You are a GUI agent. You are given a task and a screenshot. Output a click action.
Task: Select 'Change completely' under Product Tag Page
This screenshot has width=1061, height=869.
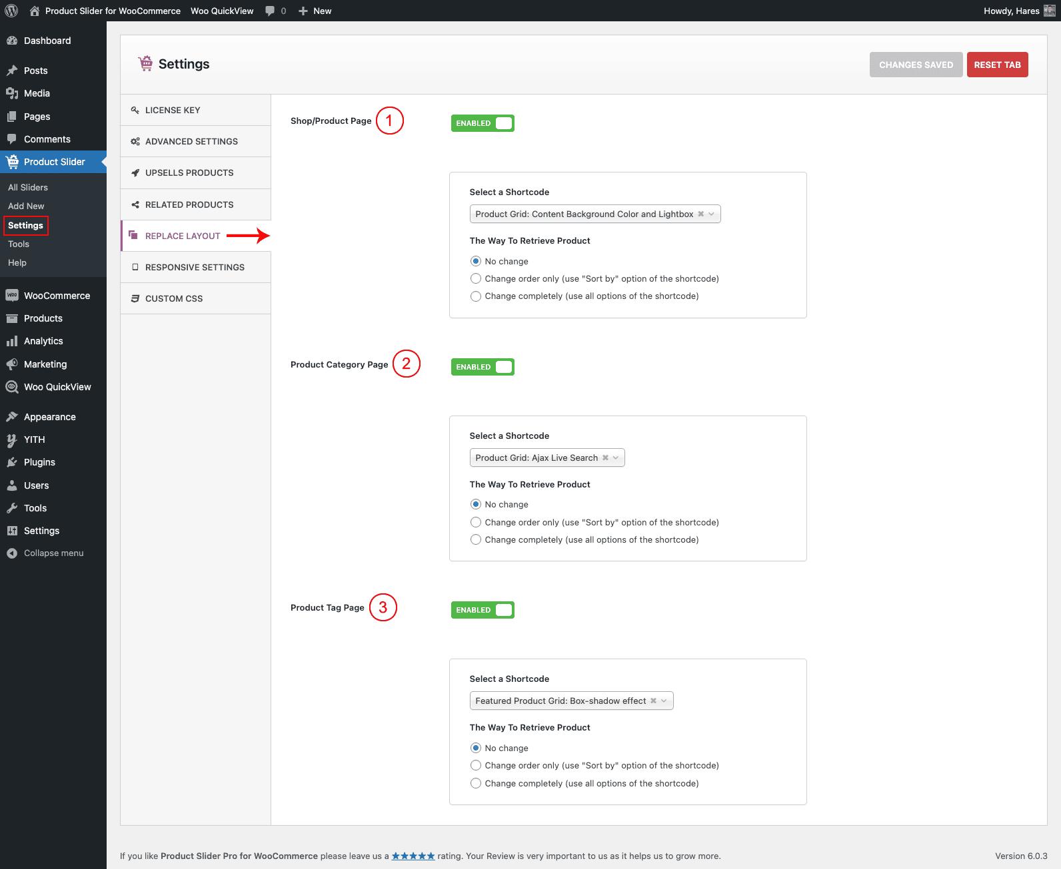coord(476,783)
